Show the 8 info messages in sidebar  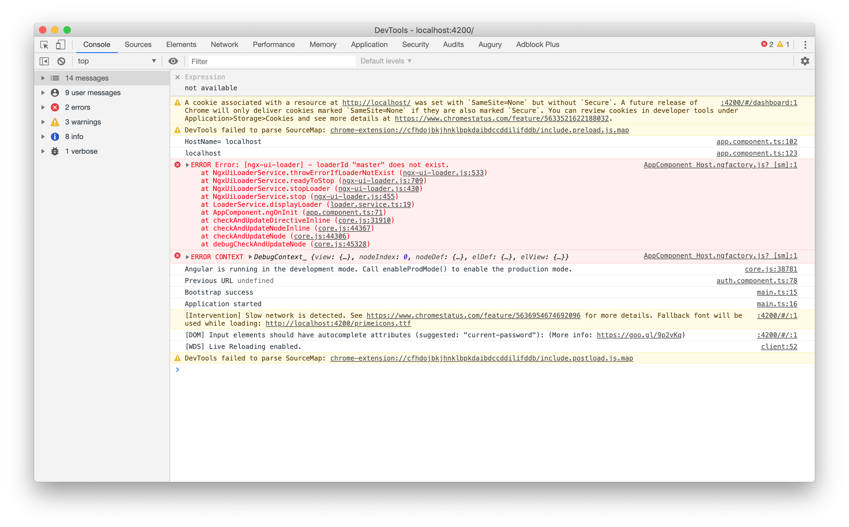75,136
